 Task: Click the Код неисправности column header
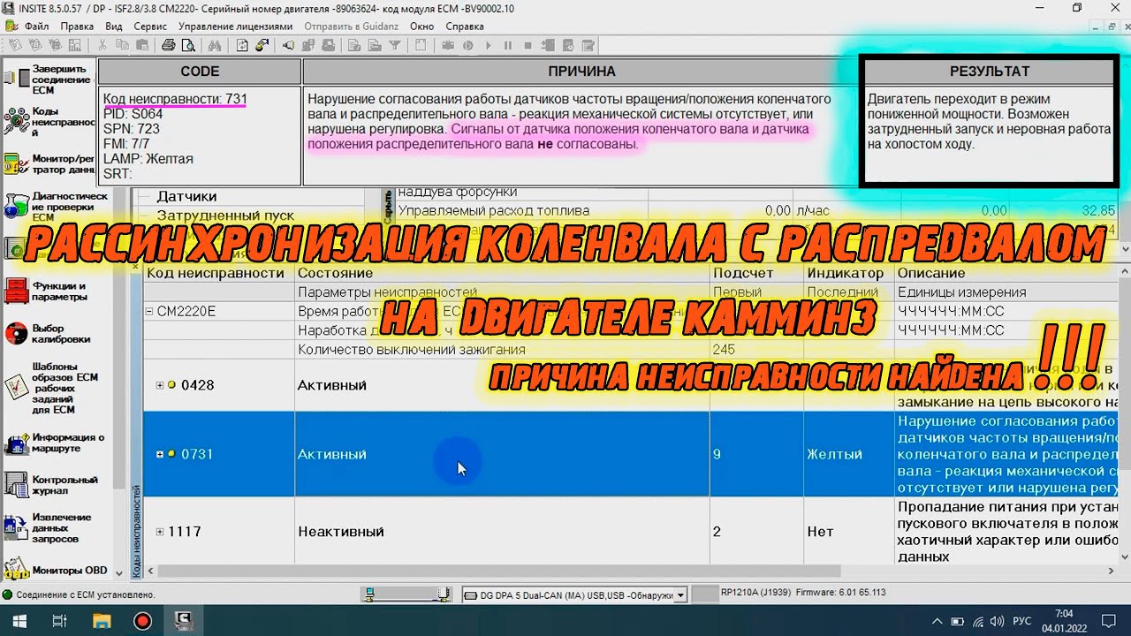coord(219,273)
